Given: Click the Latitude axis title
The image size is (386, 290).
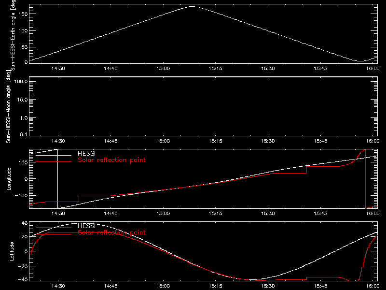Looking at the screenshot, I should [12, 251].
